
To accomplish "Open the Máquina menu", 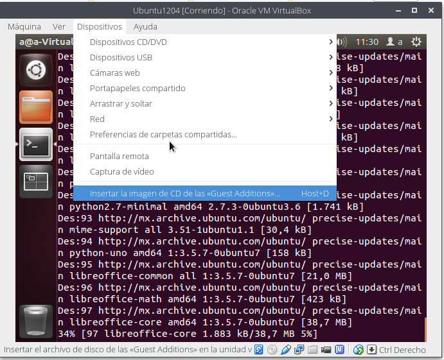I will [x=24, y=26].
